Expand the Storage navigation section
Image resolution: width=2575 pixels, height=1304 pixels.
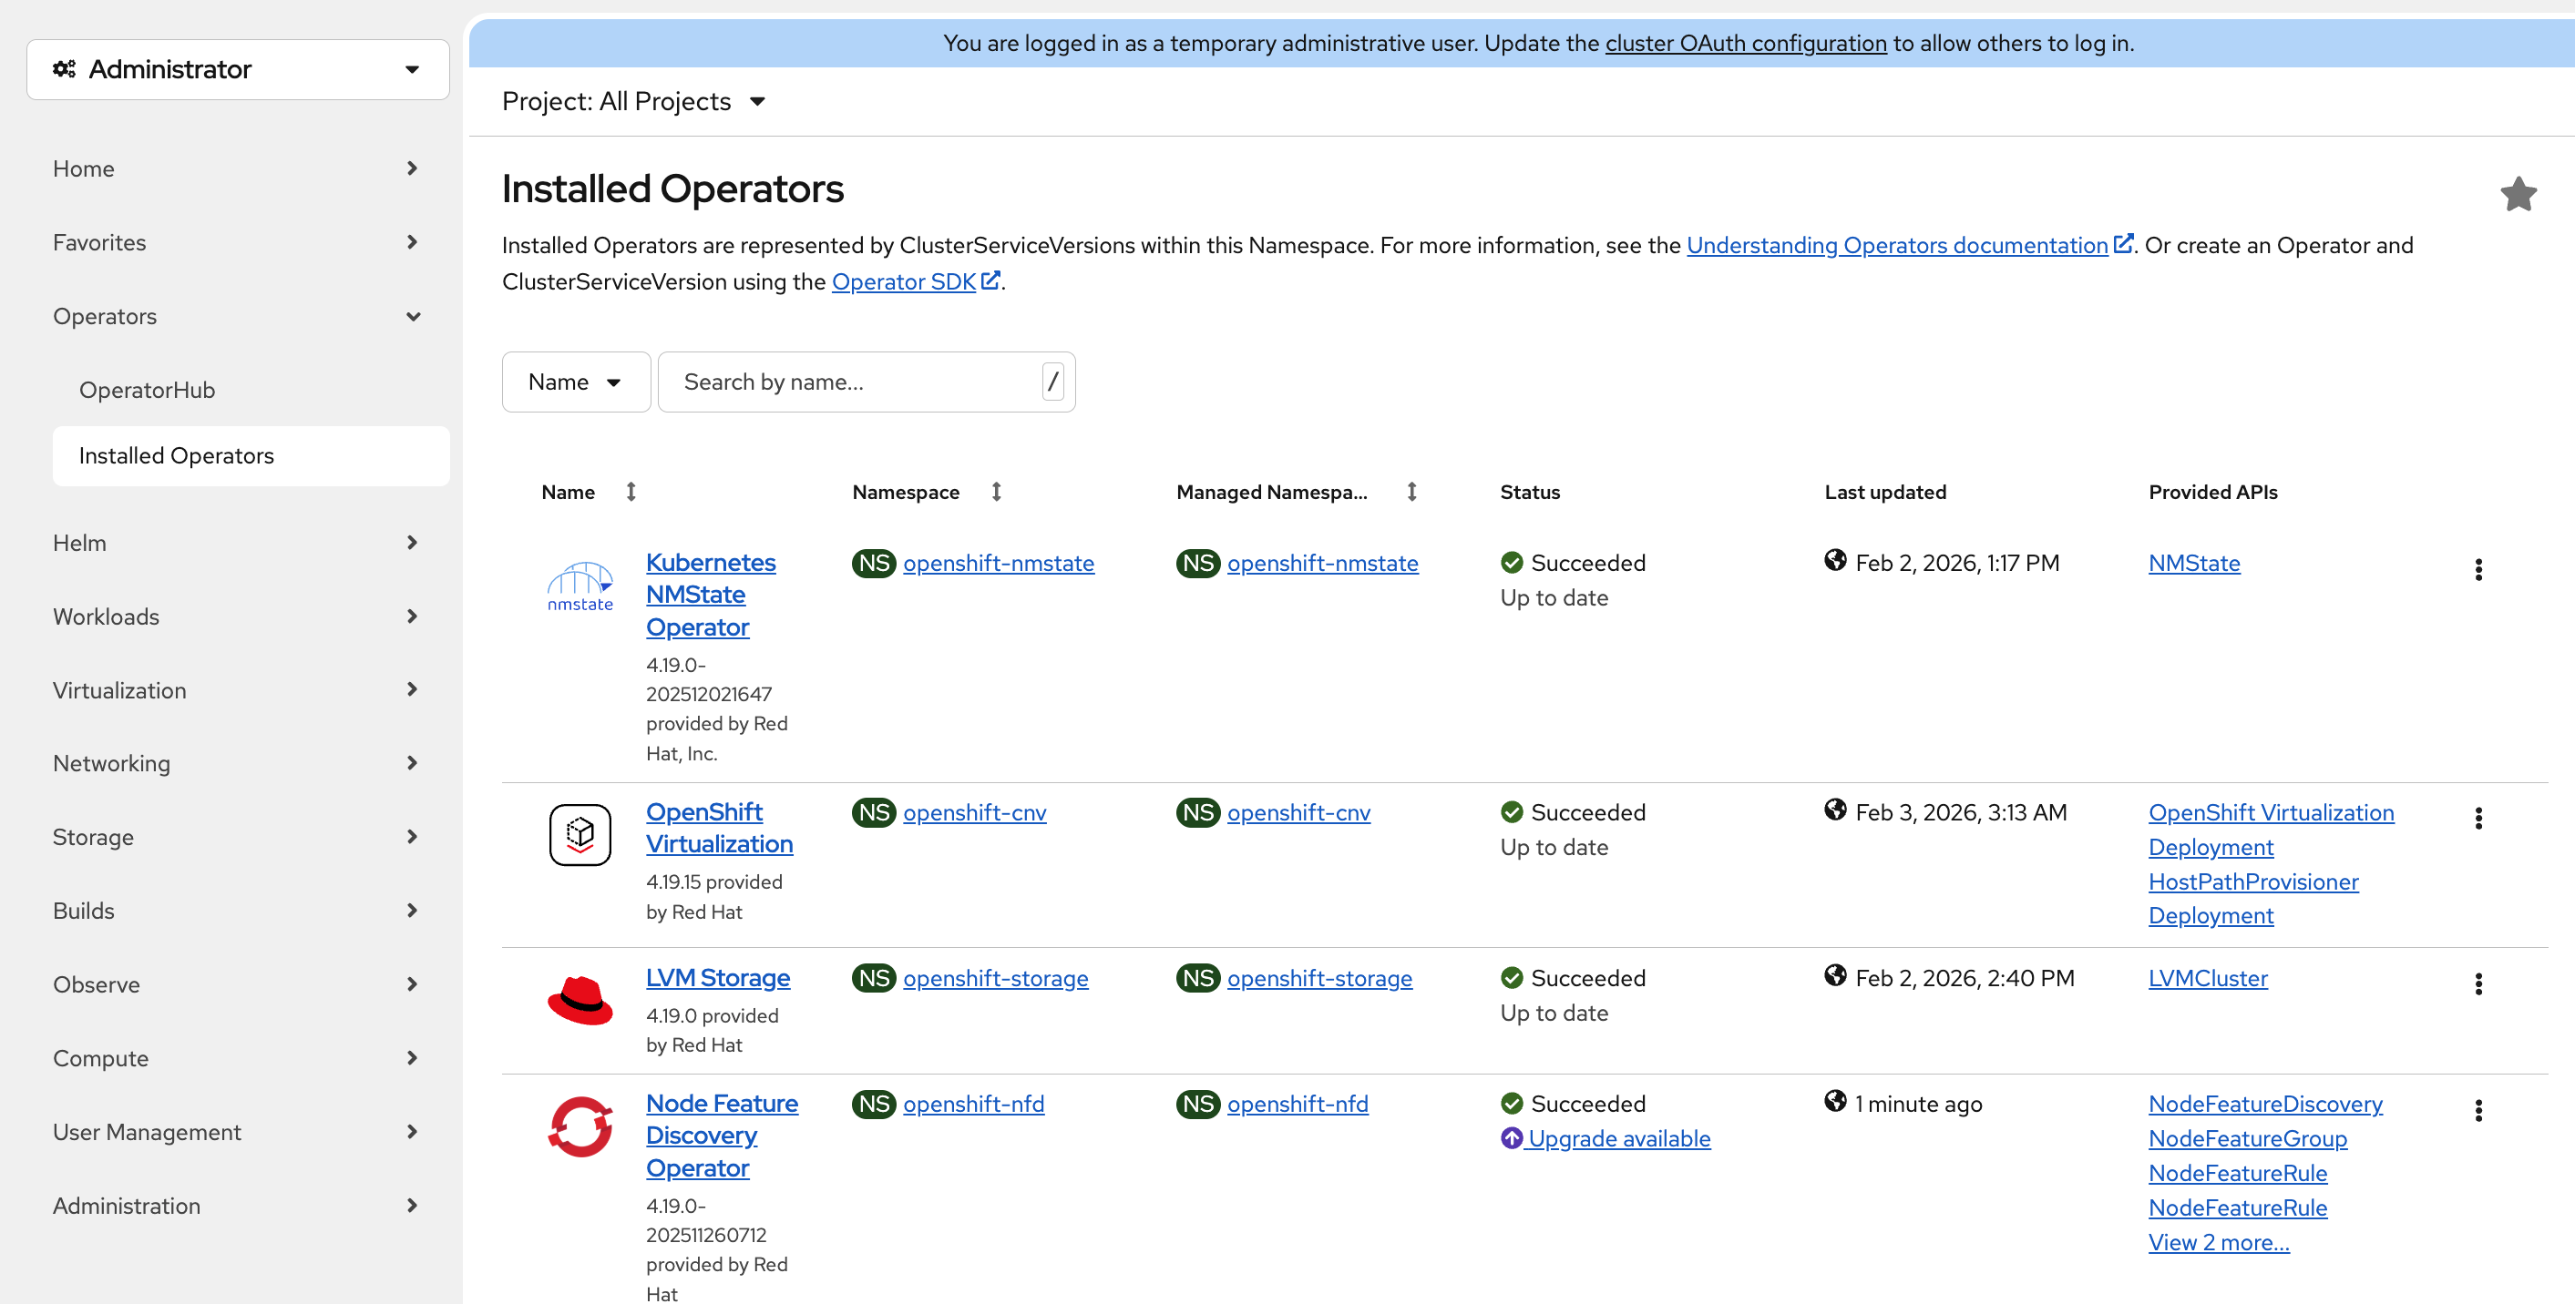[238, 838]
